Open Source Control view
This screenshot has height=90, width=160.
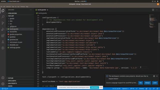tap(3, 23)
